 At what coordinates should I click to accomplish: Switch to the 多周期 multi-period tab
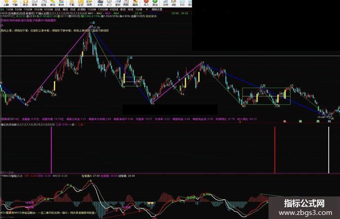pos(82,10)
